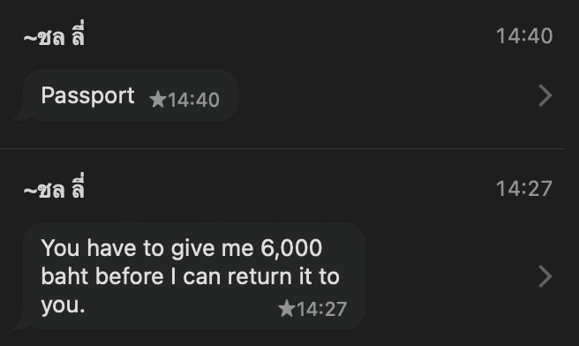Image resolution: width=579 pixels, height=346 pixels.
Task: Click the 14:40 timestamp in the header row
Action: [x=524, y=36]
